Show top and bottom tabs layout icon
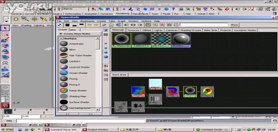The width and height of the screenshot is (278, 132). point(68,25)
